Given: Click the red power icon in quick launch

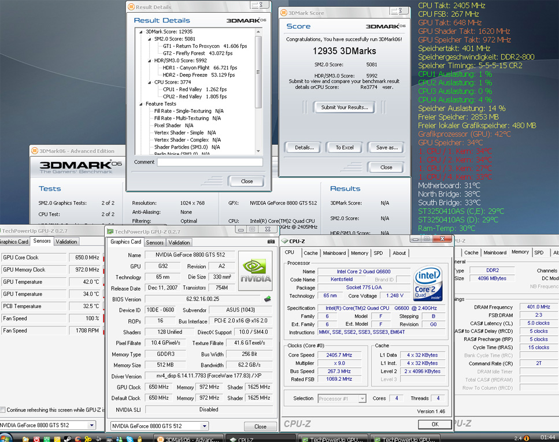Looking at the screenshot, I should [36, 439].
